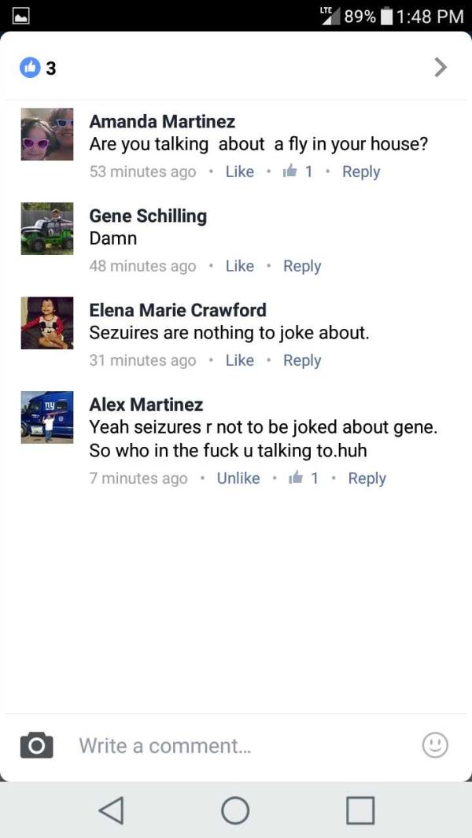This screenshot has height=838, width=472.
Task: Tap like count on Amanda Martinez's comment
Action: click(x=300, y=172)
